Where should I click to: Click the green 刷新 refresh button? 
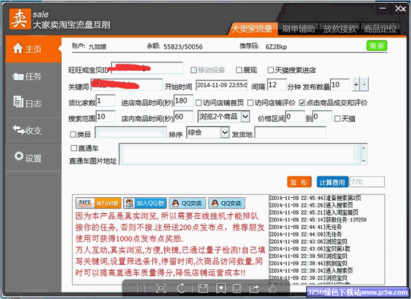[377, 46]
